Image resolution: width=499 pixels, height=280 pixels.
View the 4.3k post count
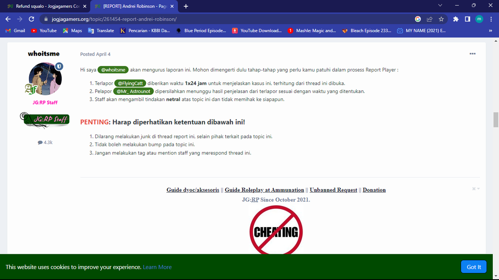click(x=45, y=142)
